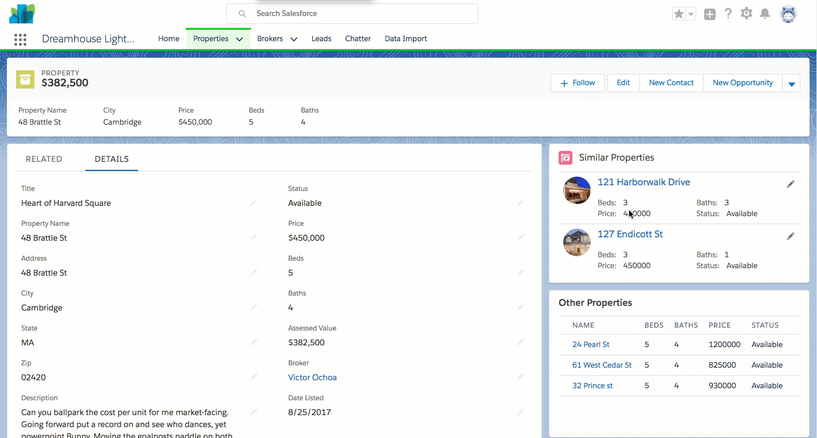
Task: Click the zip value 02420
Action: (x=33, y=377)
